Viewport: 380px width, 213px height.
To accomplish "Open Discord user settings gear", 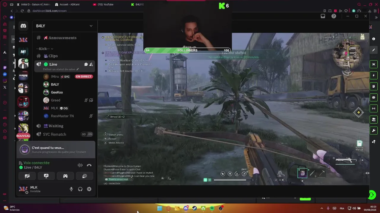I will [x=89, y=189].
